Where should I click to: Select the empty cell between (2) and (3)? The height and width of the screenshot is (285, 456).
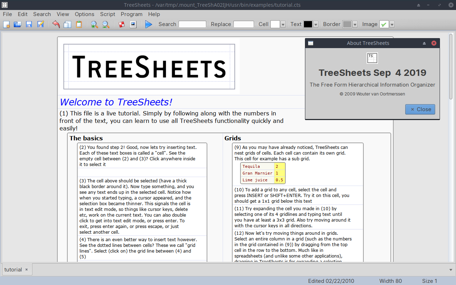click(x=142, y=172)
